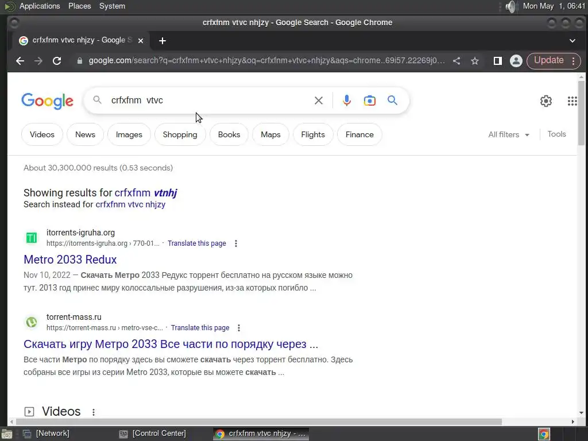Open Videos section more options
This screenshot has width=588, height=441.
click(x=94, y=412)
